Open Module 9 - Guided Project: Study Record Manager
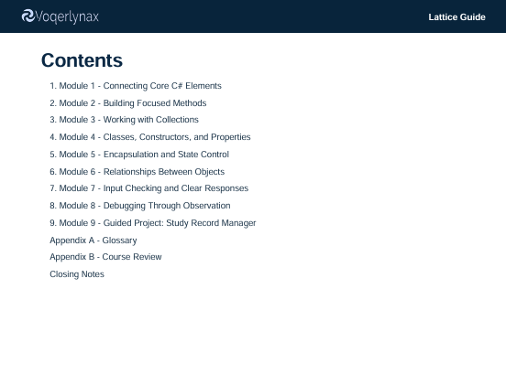 [153, 223]
